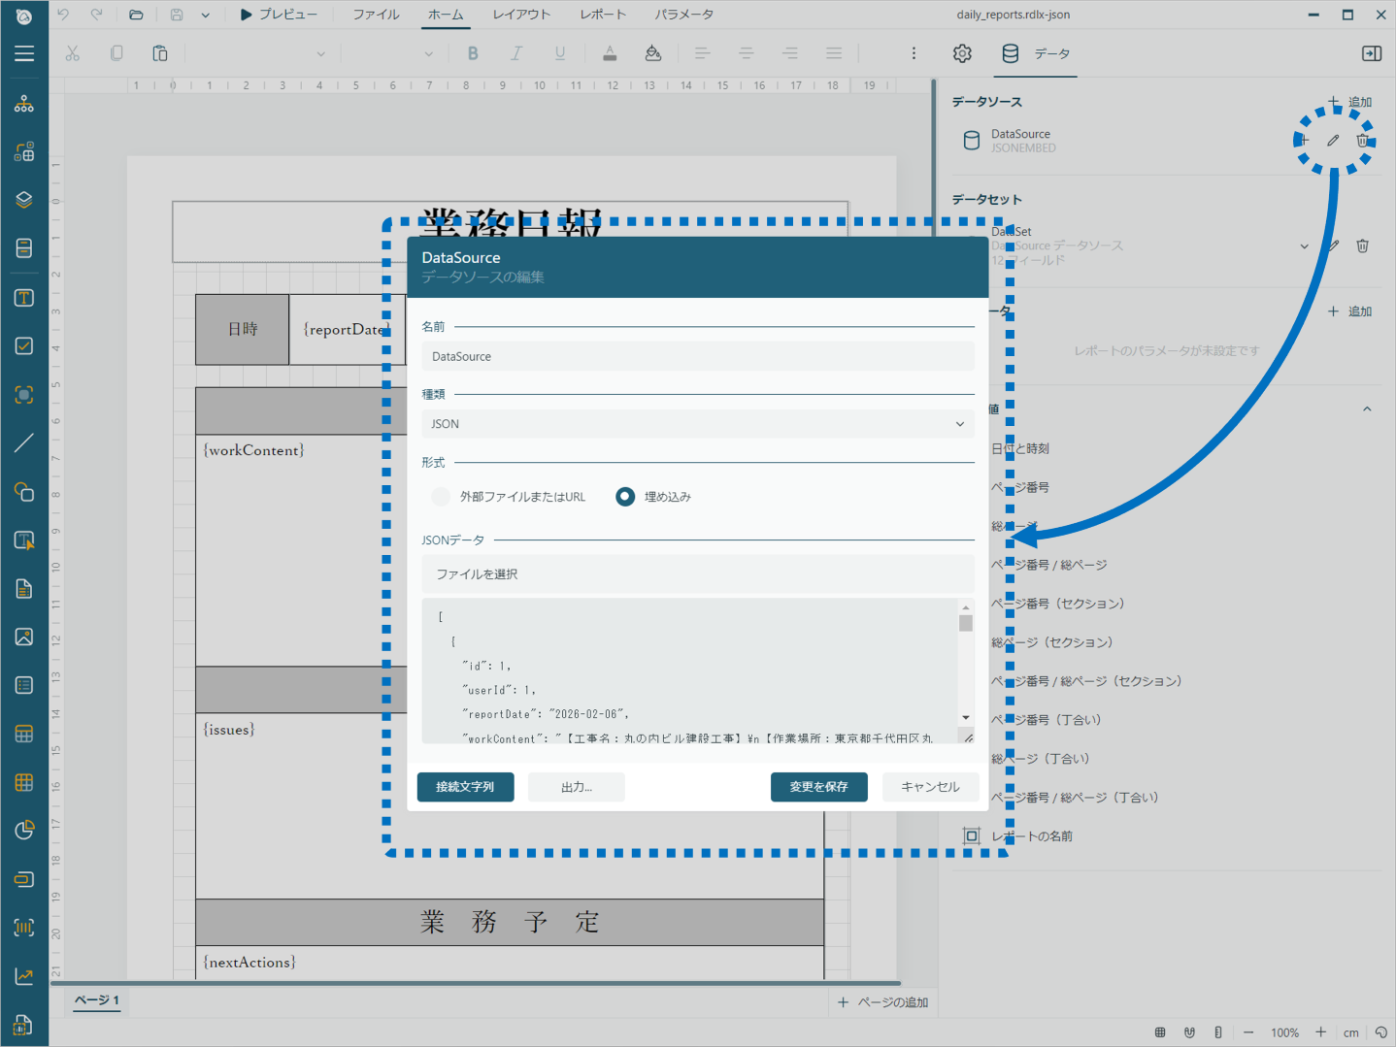
Task: Select the Checkbox tool in the sidebar
Action: [x=24, y=346]
